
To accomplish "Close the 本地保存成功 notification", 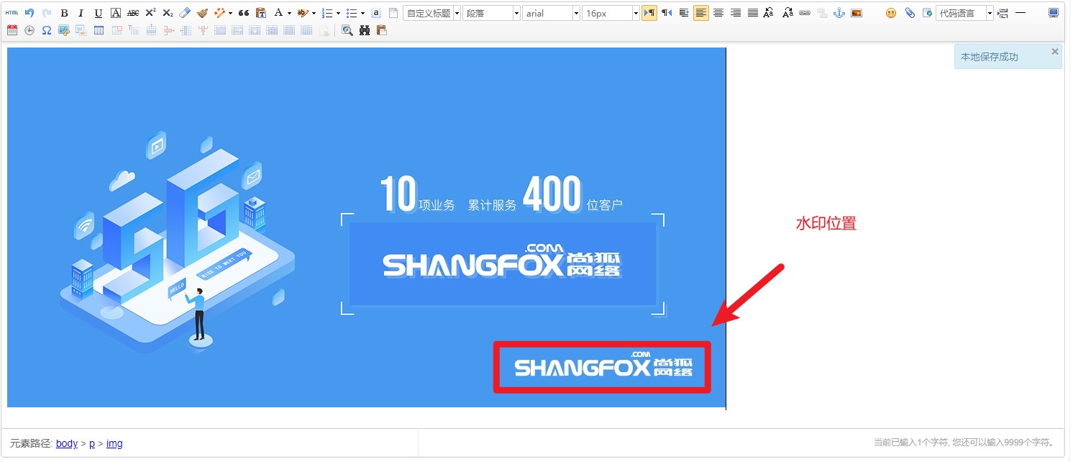I will click(x=1055, y=52).
